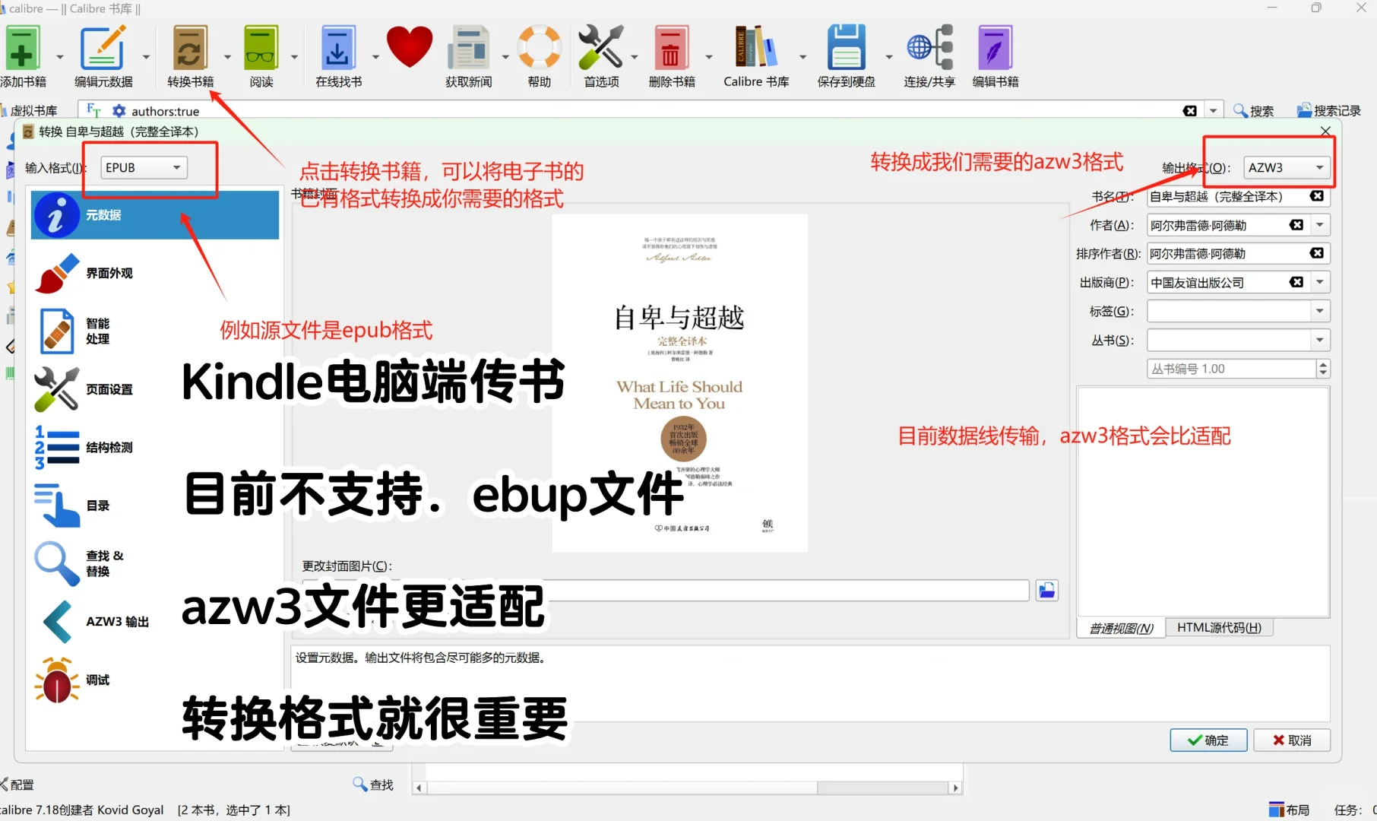Click the horizontal scrollbar right arrow
The height and width of the screenshot is (821, 1377).
(956, 788)
